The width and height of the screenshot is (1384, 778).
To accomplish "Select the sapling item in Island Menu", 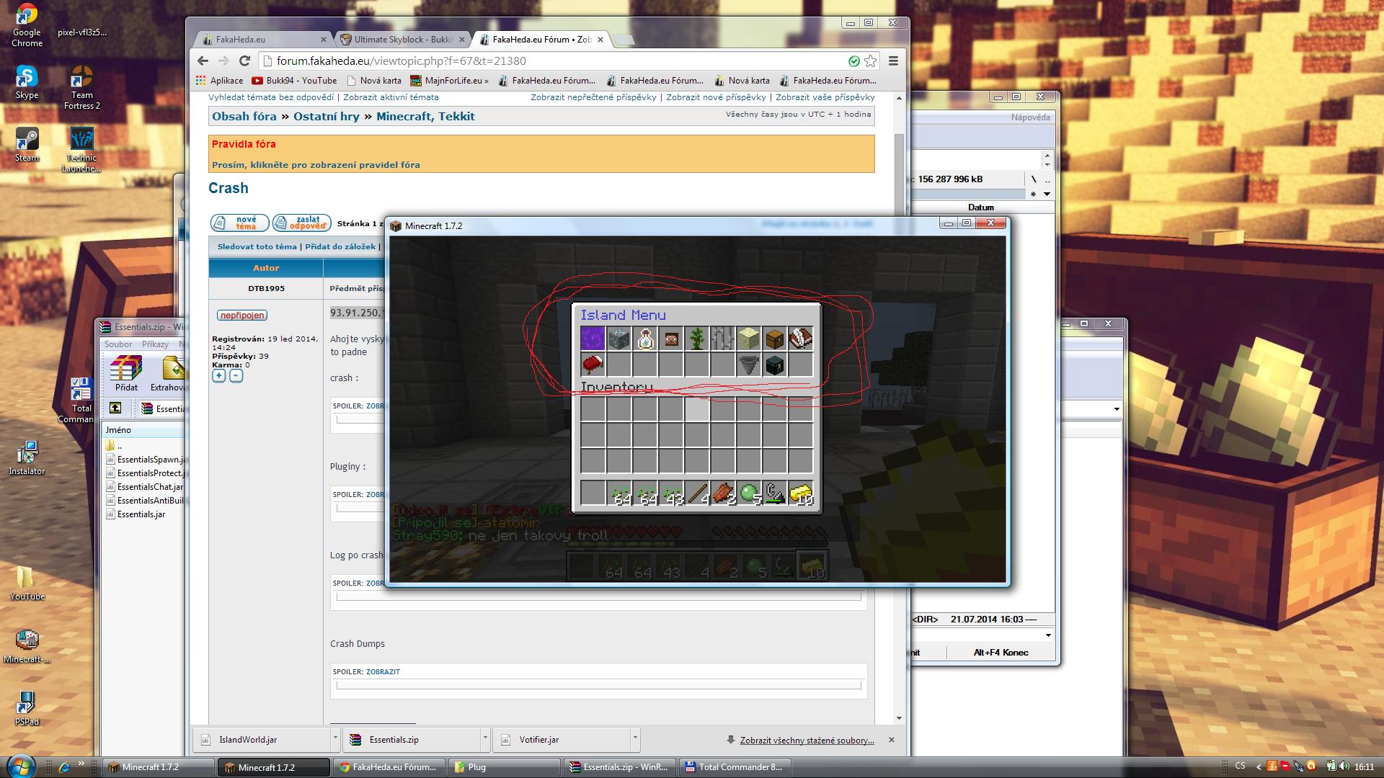I will point(696,339).
